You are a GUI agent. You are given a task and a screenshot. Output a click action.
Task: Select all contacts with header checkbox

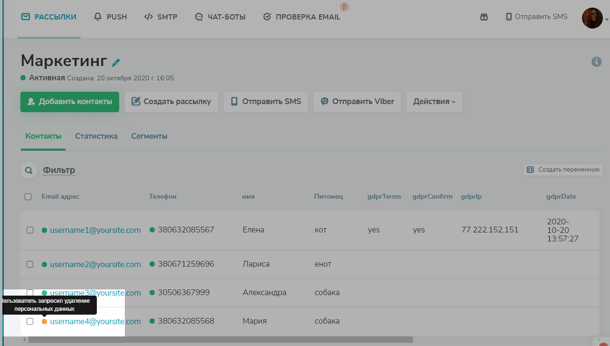coord(28,197)
